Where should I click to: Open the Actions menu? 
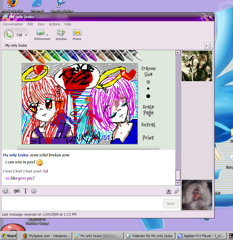pyautogui.click(x=54, y=24)
